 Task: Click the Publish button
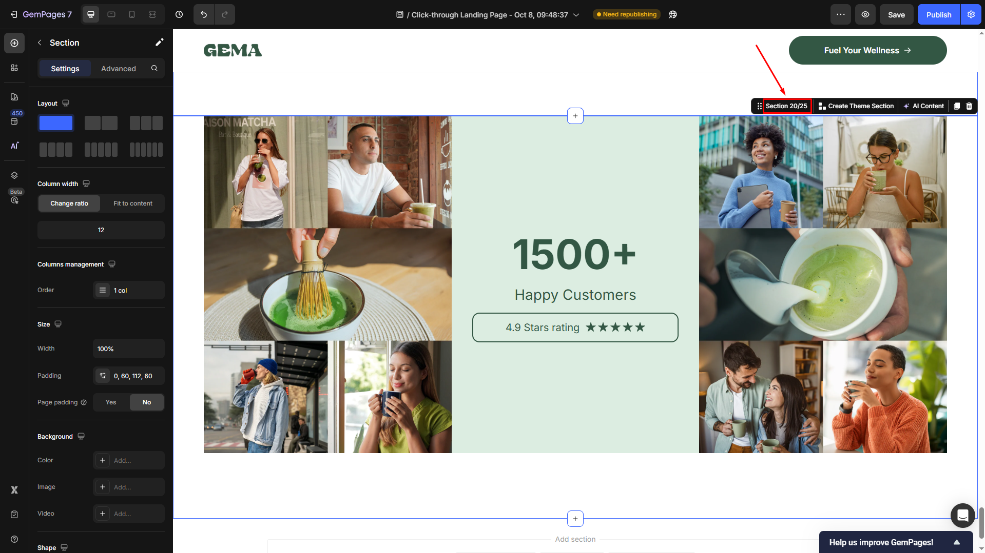(938, 14)
